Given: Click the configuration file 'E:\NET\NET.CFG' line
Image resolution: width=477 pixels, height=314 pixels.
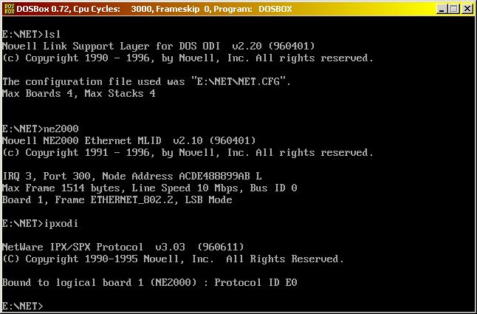Looking at the screenshot, I should click(x=147, y=82).
